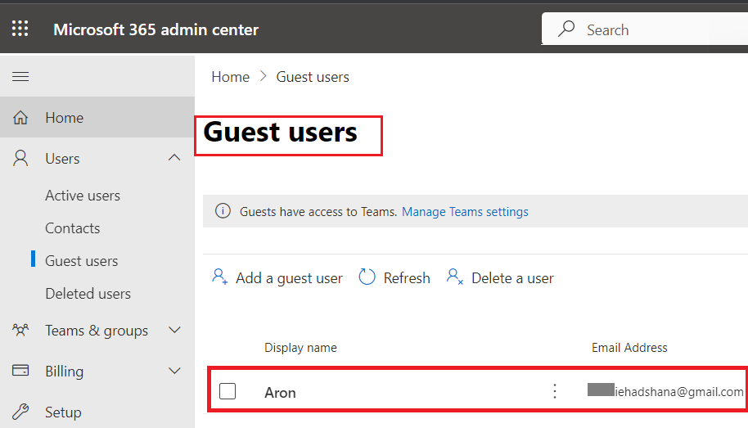Click Add a guest user button
Viewport: 748px width, 428px height.
pyautogui.click(x=277, y=277)
